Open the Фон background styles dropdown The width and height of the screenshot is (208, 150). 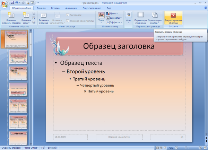(x=128, y=18)
